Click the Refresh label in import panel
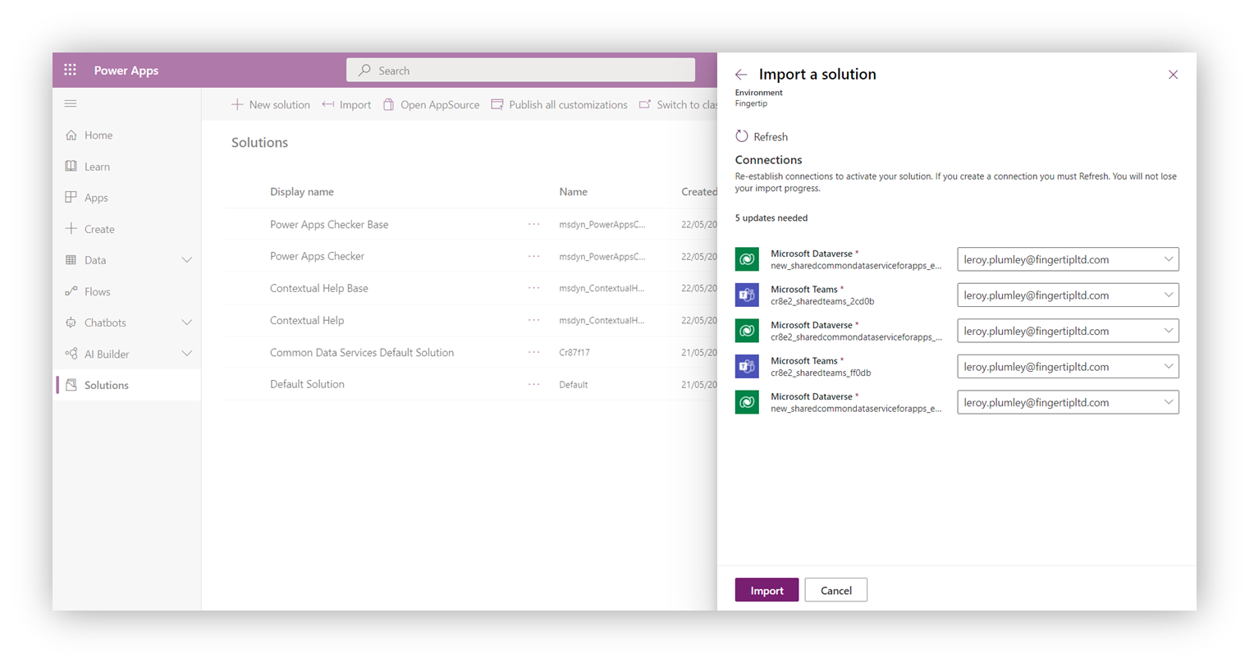This screenshot has height=668, width=1254. point(771,137)
